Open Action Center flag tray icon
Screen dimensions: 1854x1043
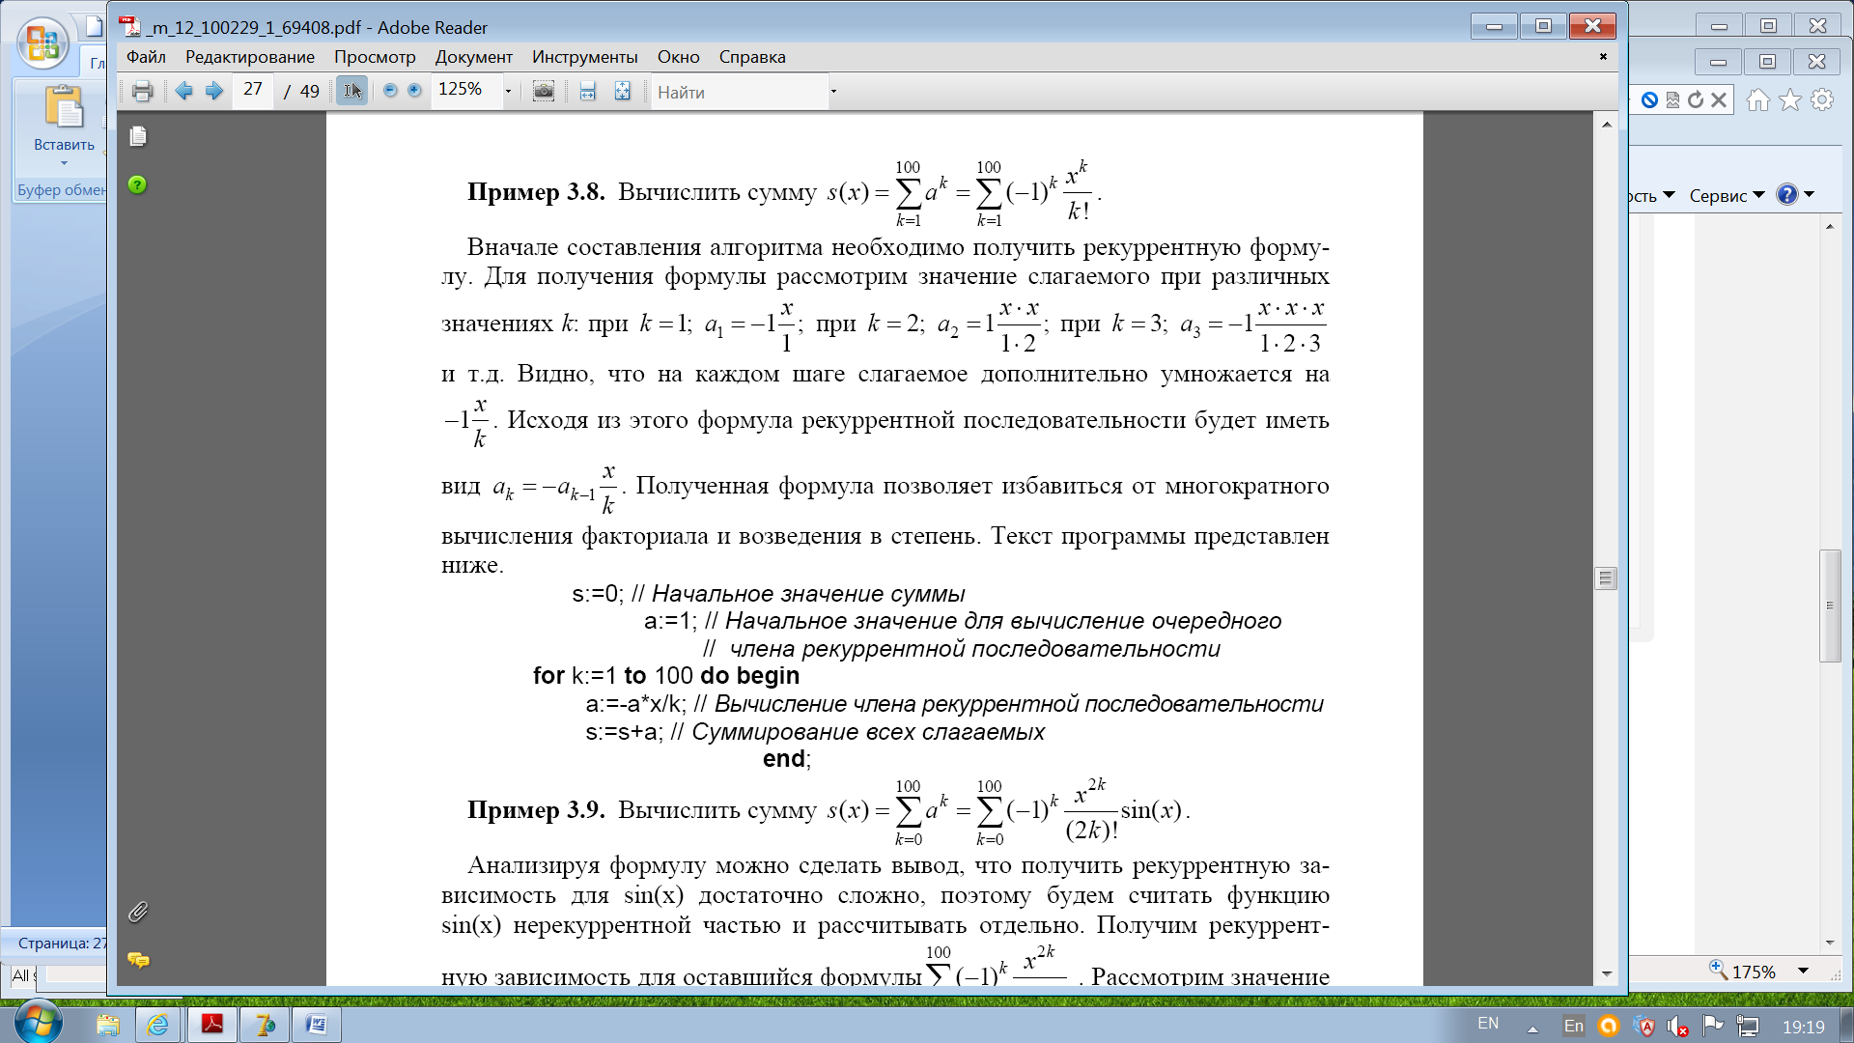(x=1712, y=1026)
